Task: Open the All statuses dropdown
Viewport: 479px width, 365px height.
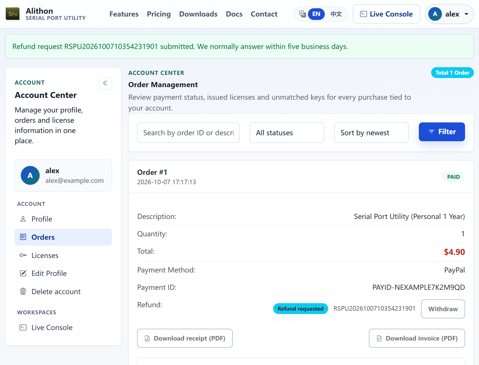Action: (287, 133)
